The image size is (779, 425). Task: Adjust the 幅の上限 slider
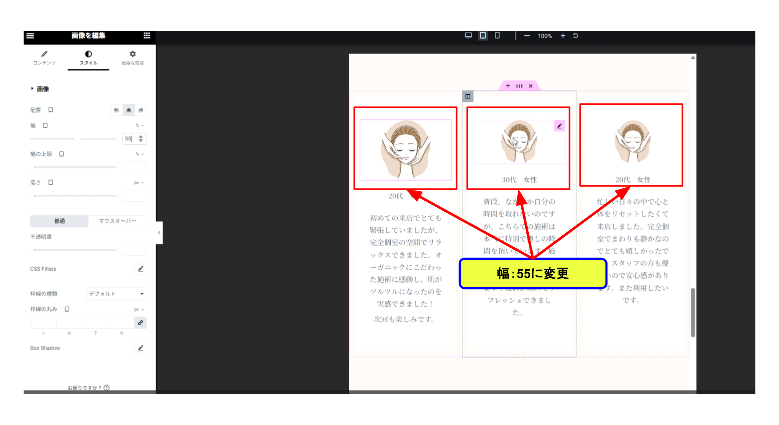pyautogui.click(x=74, y=167)
